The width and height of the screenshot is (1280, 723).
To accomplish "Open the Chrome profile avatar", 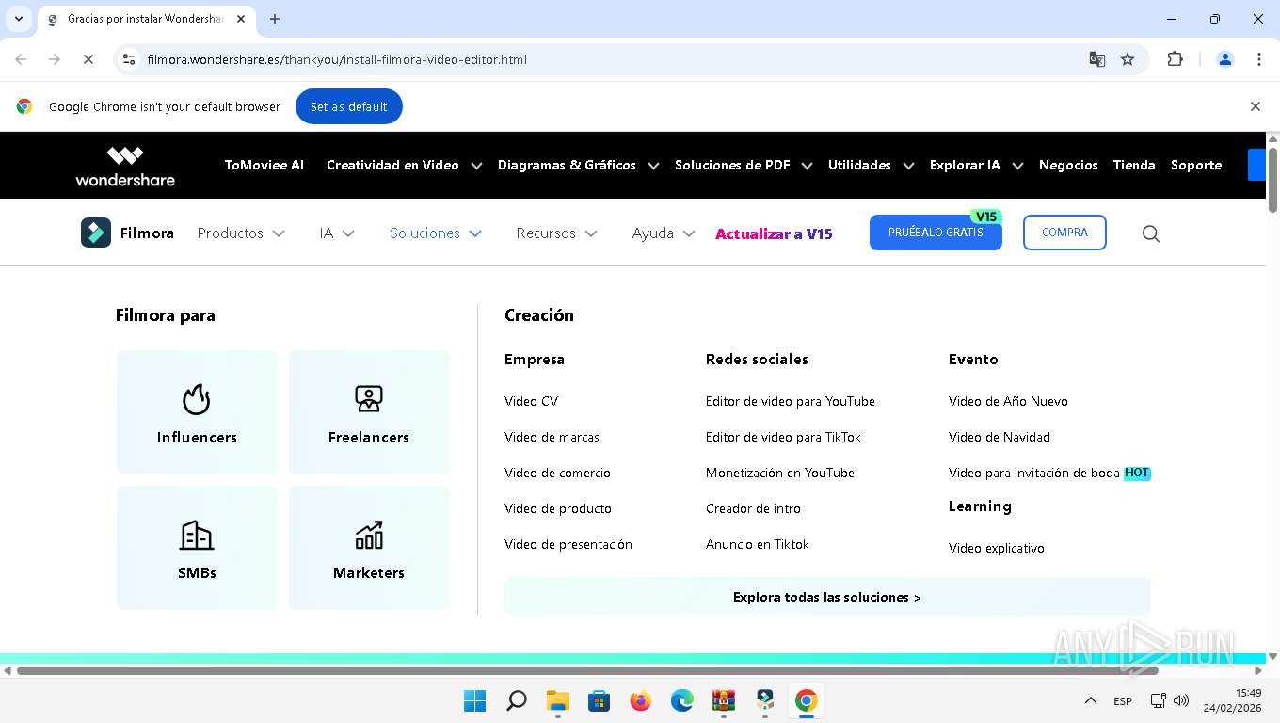I will point(1225,59).
